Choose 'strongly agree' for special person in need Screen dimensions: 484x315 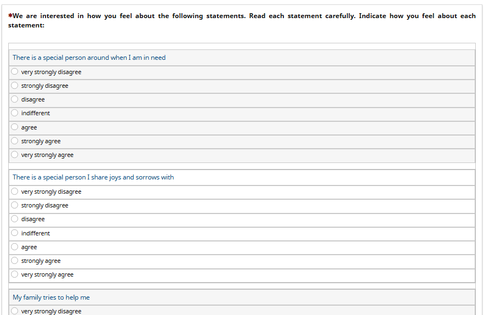15,141
